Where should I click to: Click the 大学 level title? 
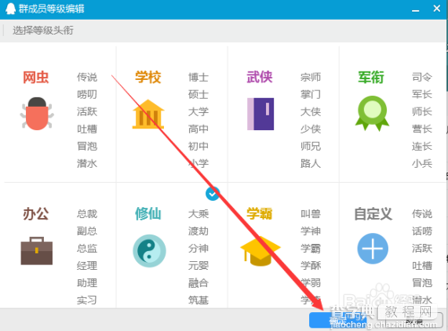pyautogui.click(x=198, y=111)
